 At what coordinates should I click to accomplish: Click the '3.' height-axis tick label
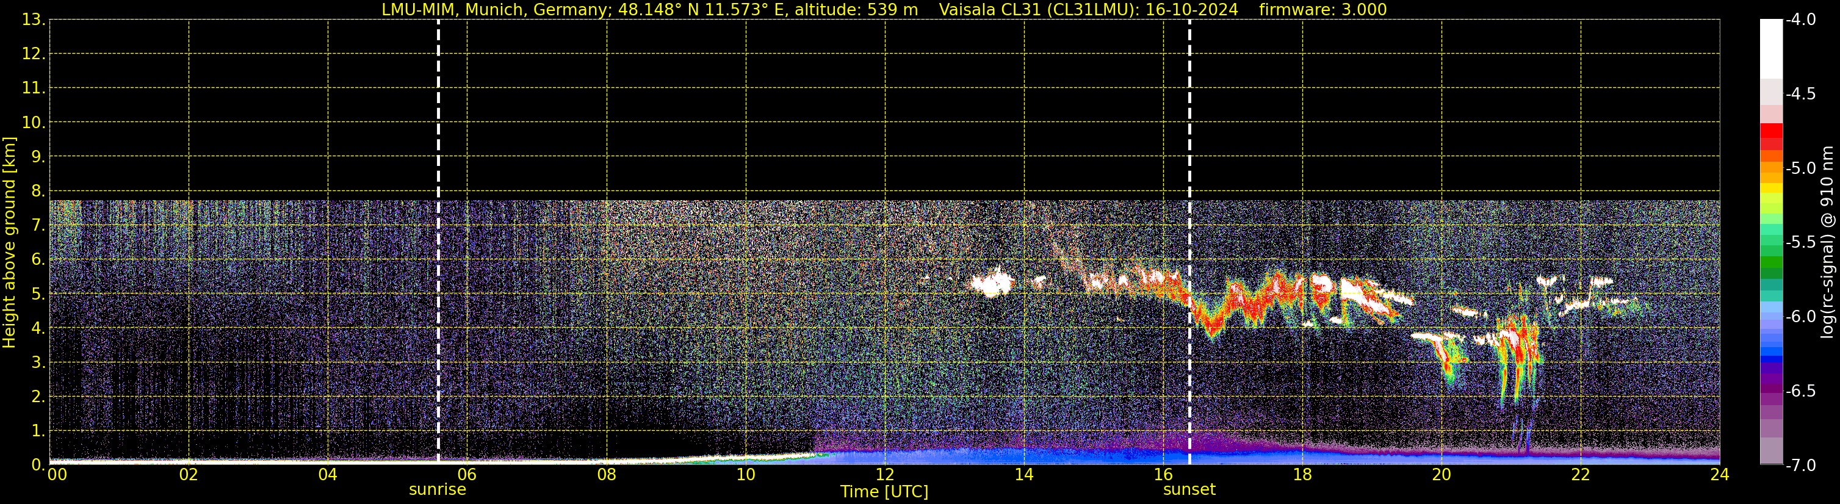pyautogui.click(x=38, y=362)
